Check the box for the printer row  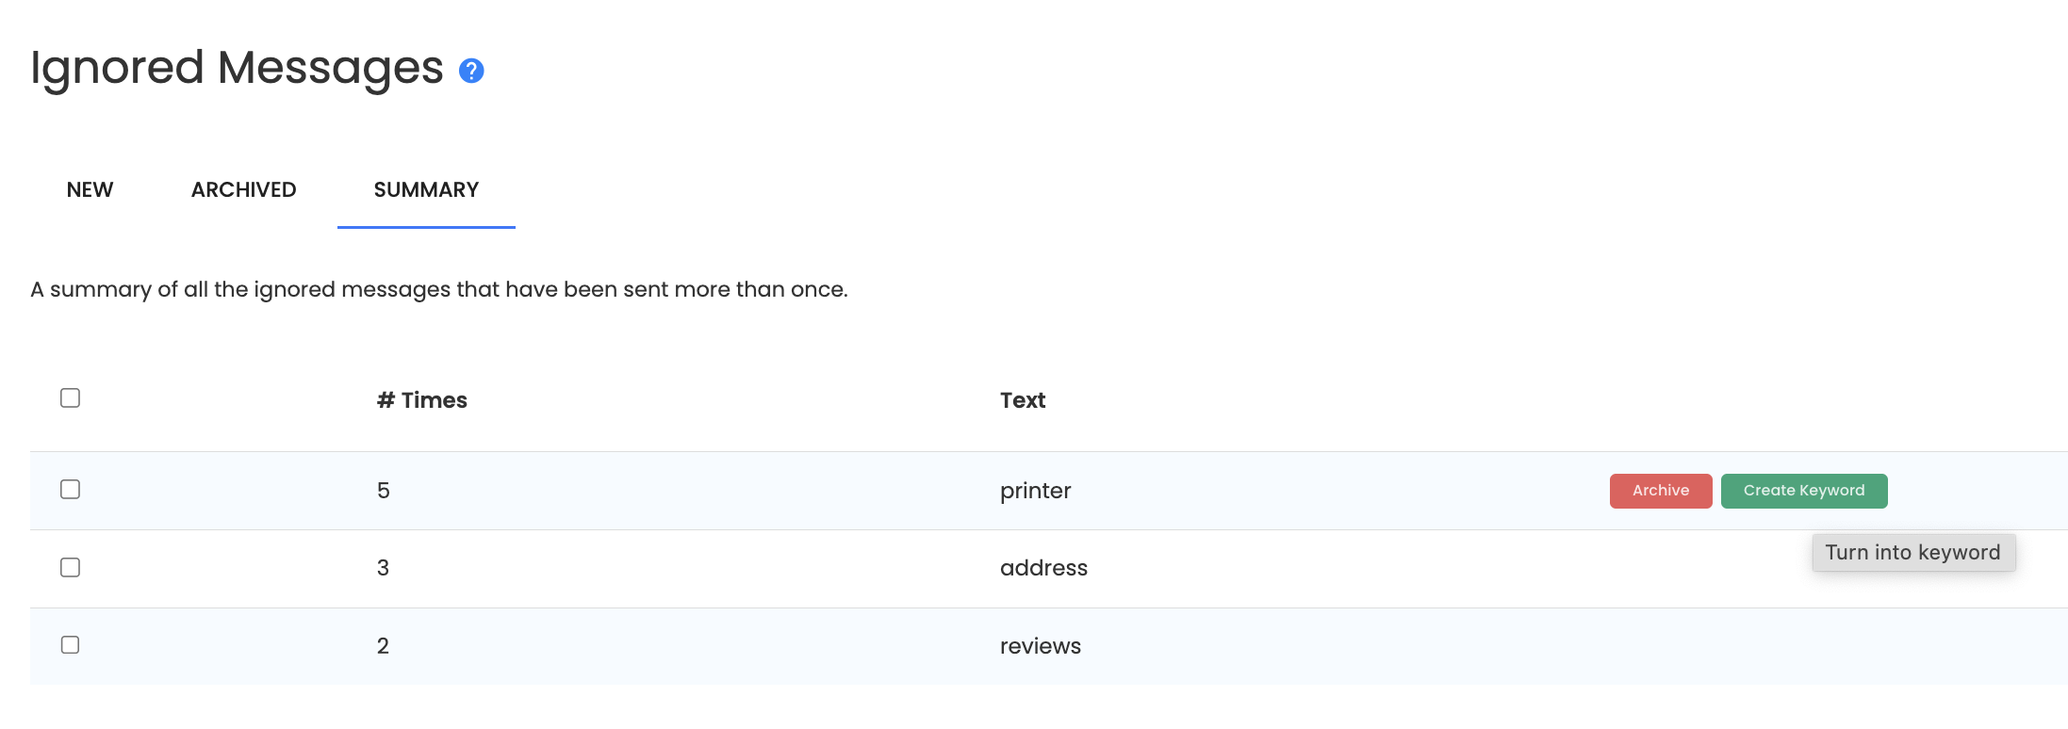[x=70, y=490]
